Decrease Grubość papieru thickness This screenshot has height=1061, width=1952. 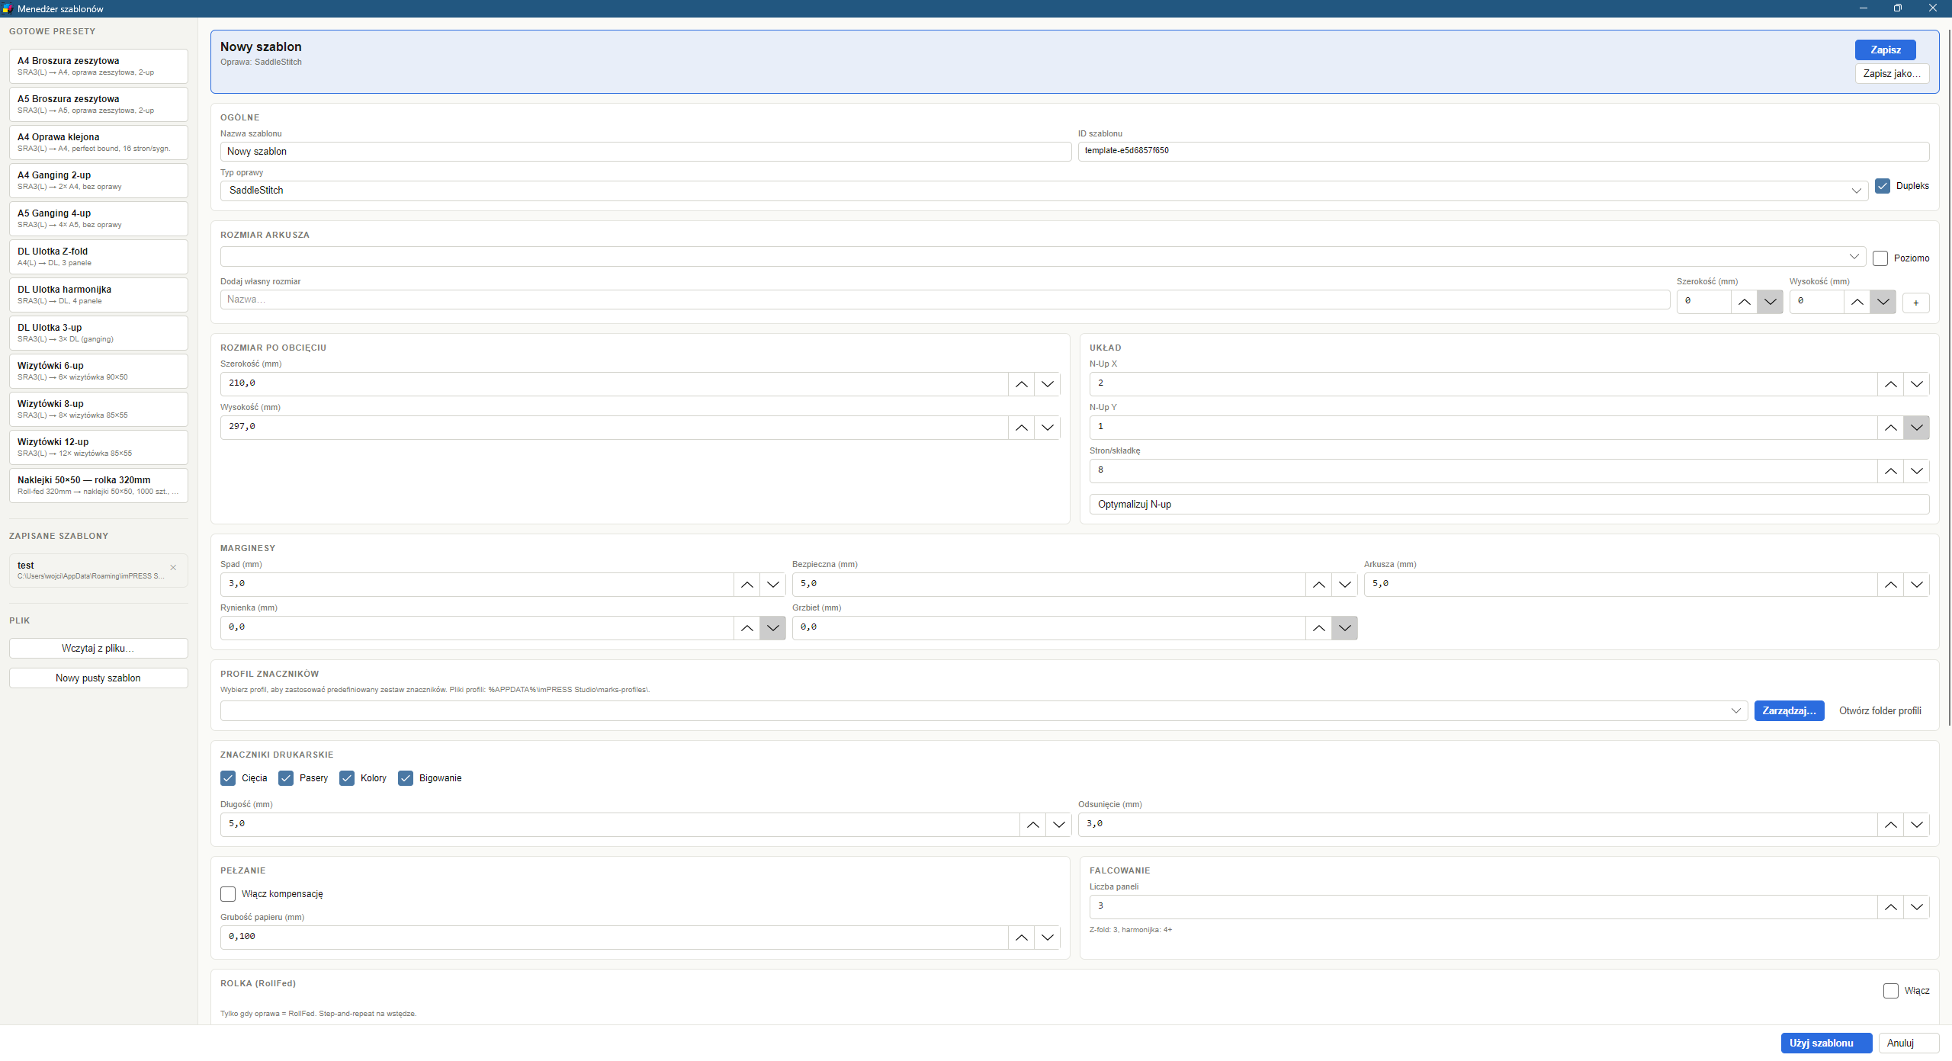[x=1048, y=938]
